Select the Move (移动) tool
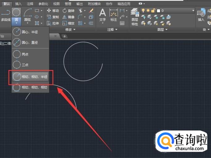 (x=53, y=11)
